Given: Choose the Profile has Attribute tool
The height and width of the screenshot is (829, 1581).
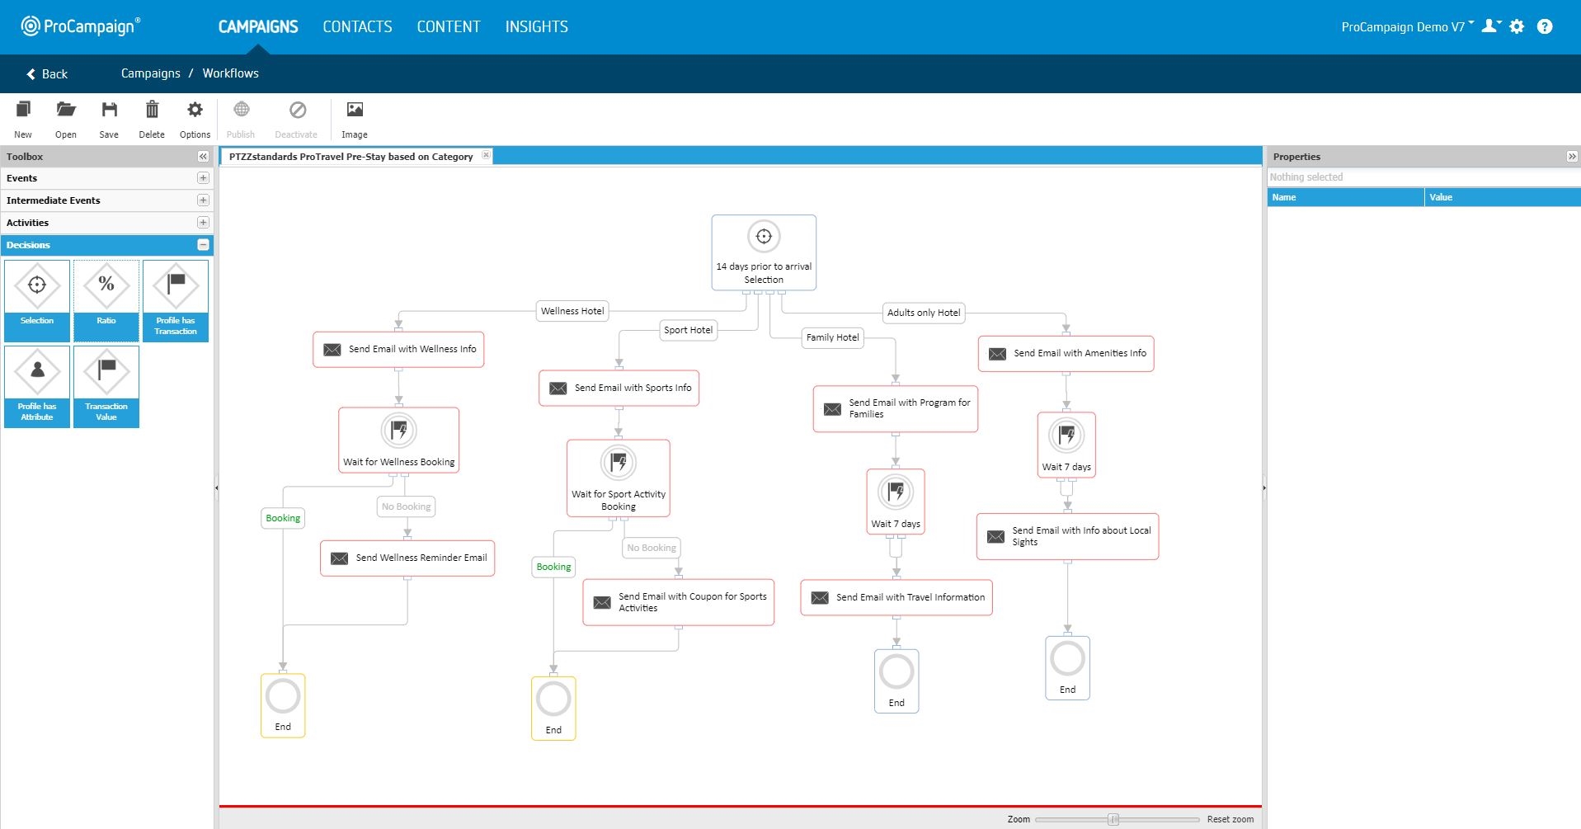Looking at the screenshot, I should (x=37, y=385).
